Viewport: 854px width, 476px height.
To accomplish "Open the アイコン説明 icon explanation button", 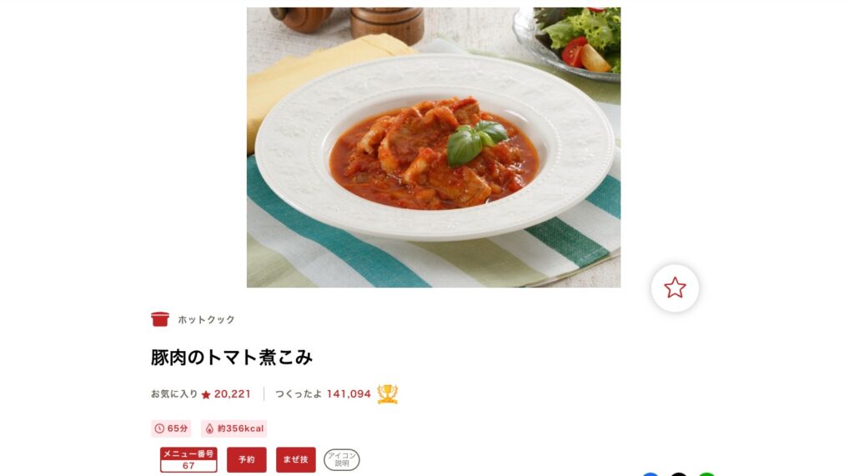I will click(341, 459).
